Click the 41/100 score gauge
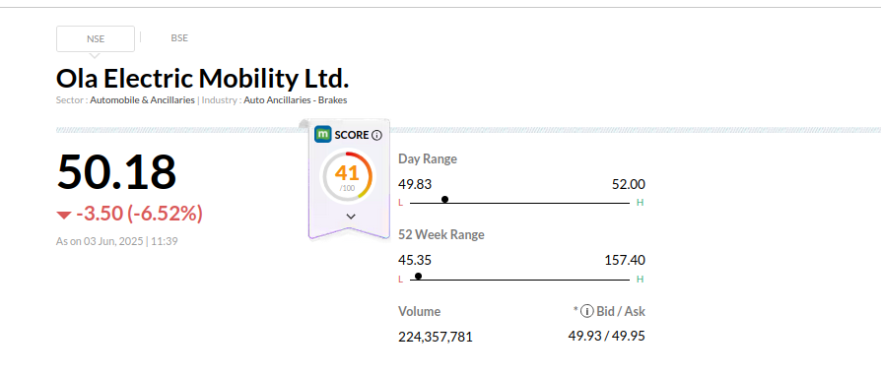 pos(347,176)
